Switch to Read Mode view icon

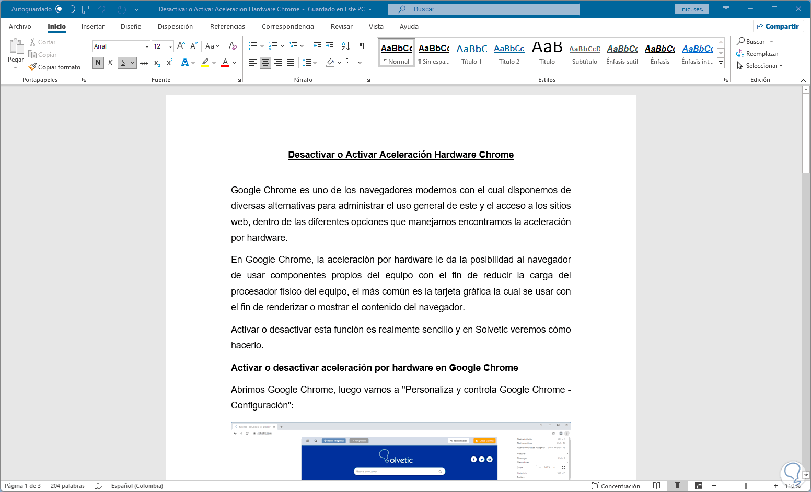[657, 486]
